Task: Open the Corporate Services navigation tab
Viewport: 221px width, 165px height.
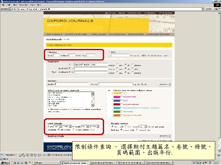Action: click(158, 34)
